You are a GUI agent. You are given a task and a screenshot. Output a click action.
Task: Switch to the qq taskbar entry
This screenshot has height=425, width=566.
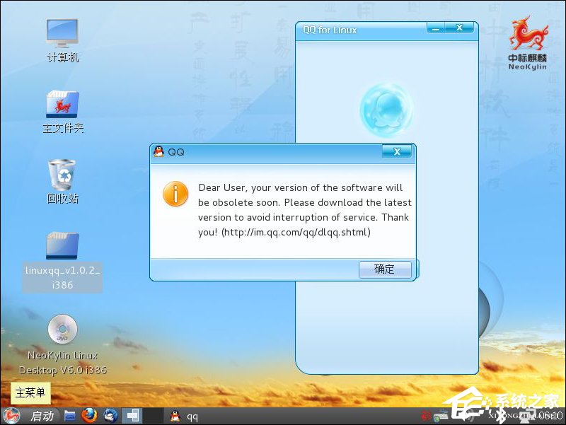pyautogui.click(x=185, y=417)
